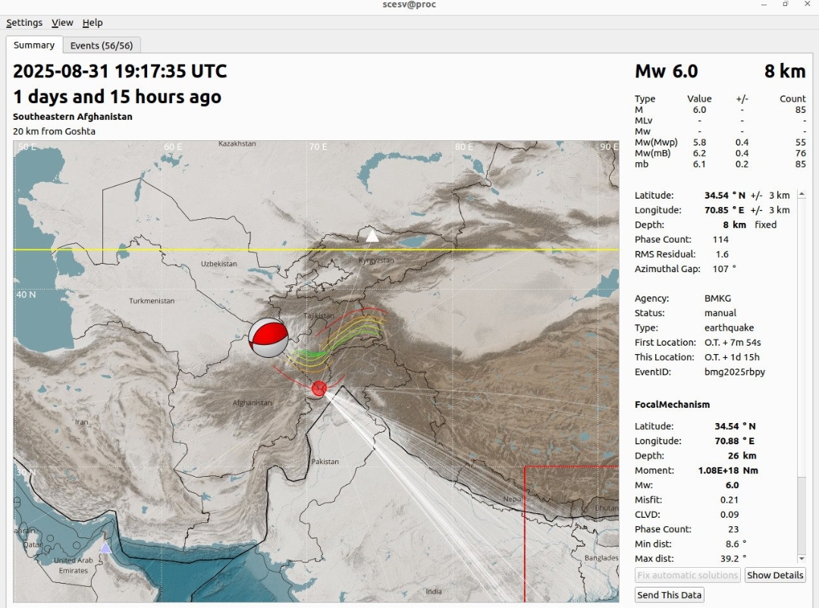The height and width of the screenshot is (608, 819).
Task: Click the Send This Data button
Action: 669,595
